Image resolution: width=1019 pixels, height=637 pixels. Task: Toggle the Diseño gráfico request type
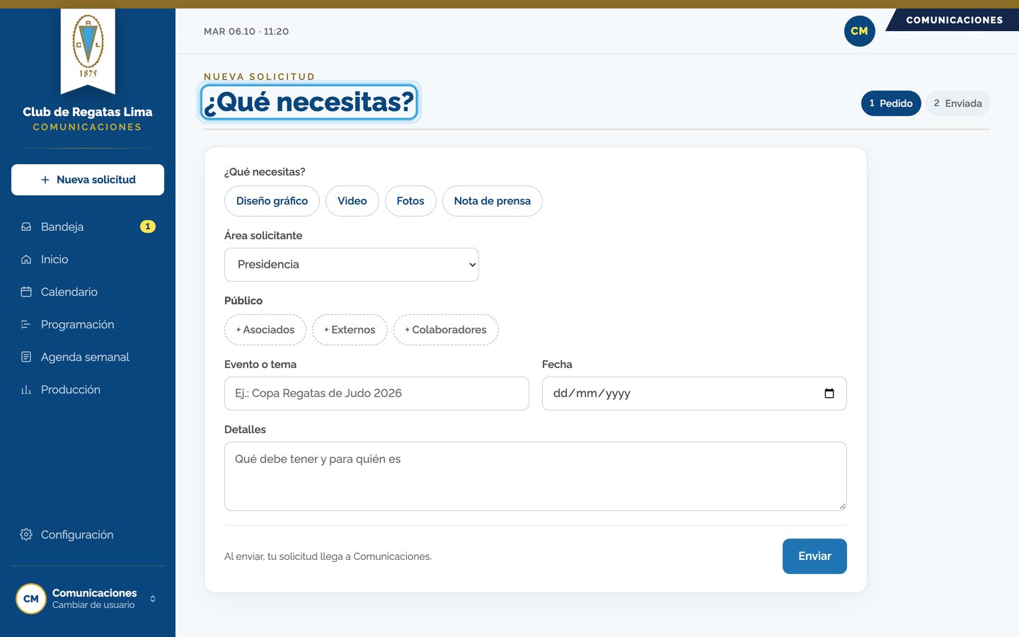(x=272, y=201)
